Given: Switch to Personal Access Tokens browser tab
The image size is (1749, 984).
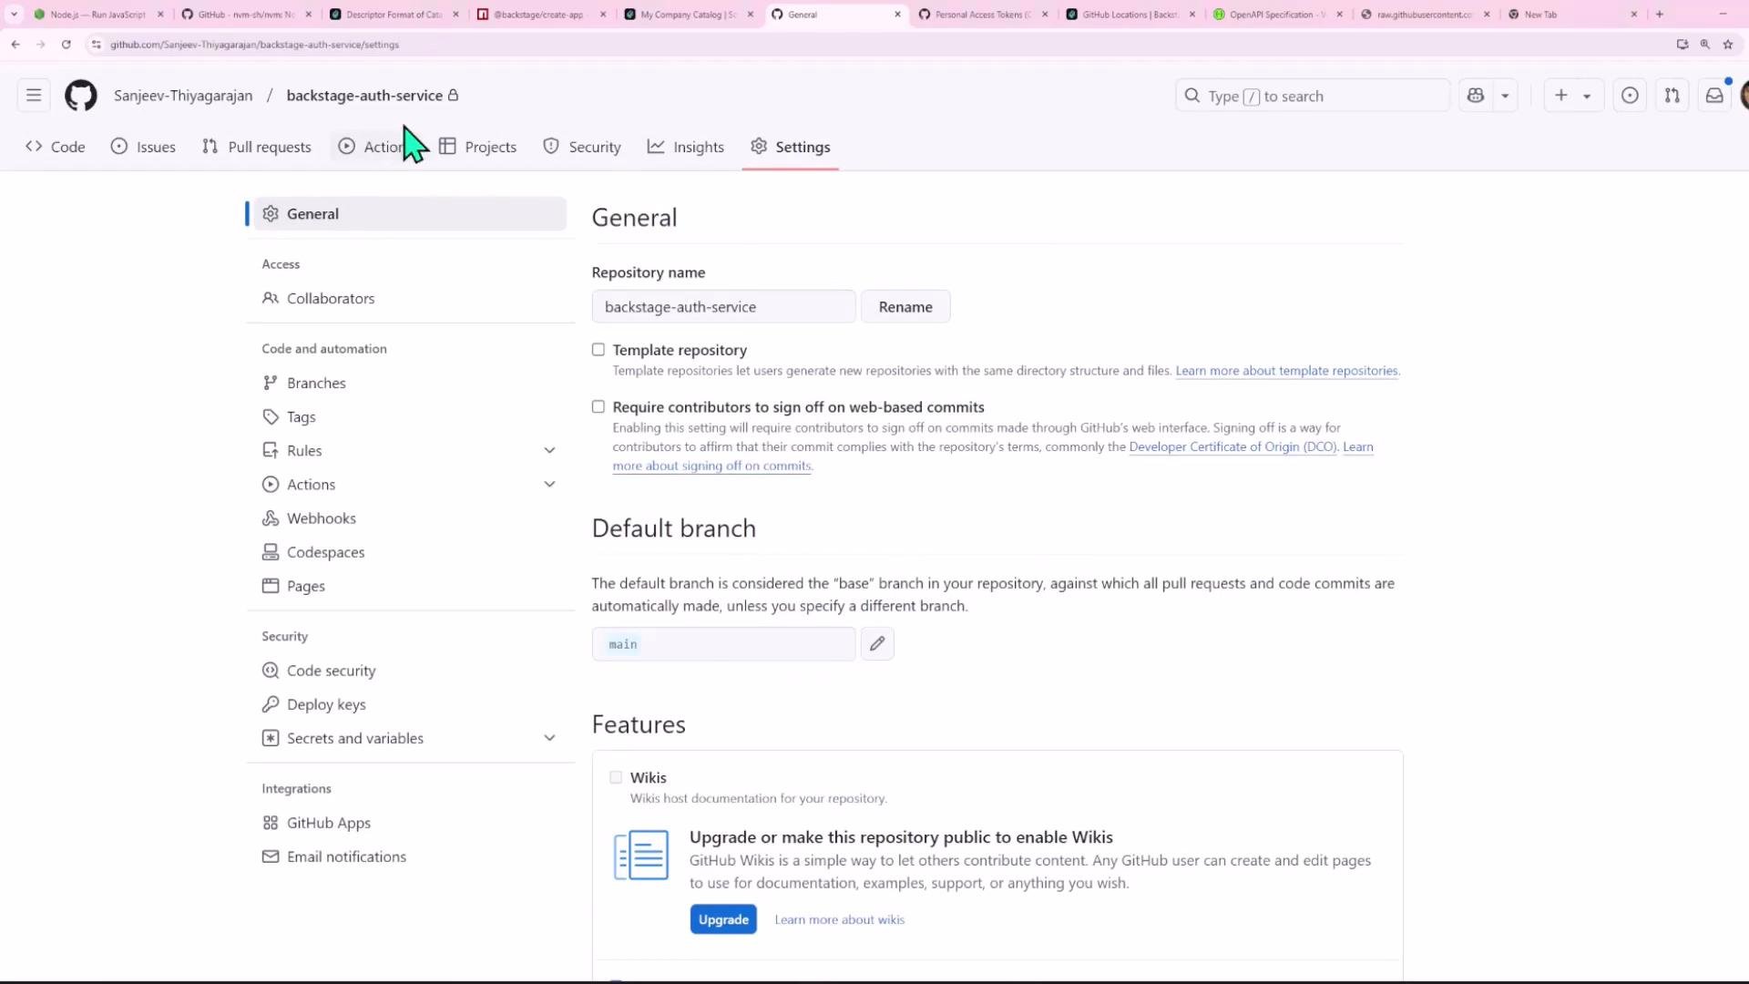Looking at the screenshot, I should 982,15.
